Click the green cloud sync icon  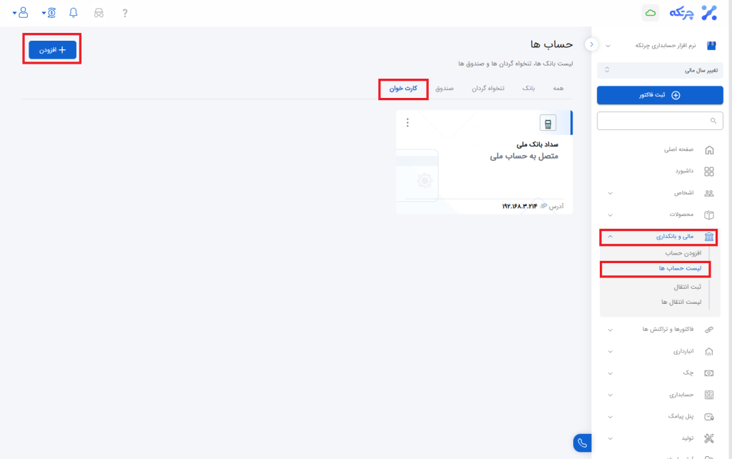pos(651,13)
